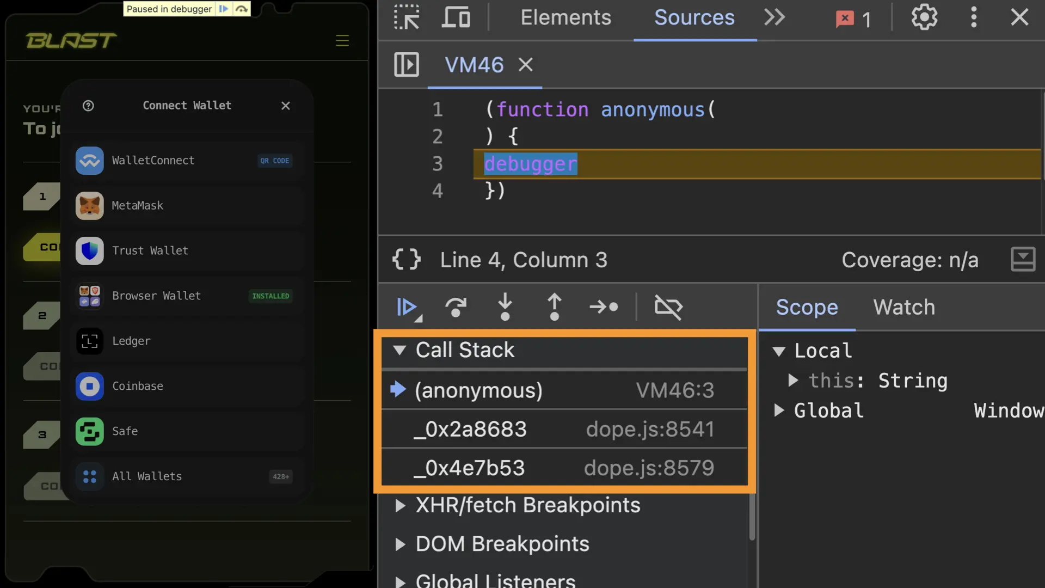Expand XHR/fetch Breakpoints section
The width and height of the screenshot is (1045, 588).
click(400, 506)
